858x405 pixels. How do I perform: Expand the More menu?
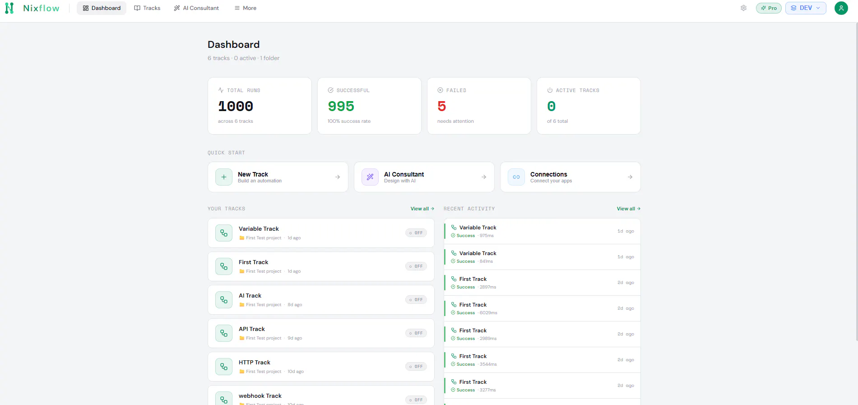click(245, 8)
